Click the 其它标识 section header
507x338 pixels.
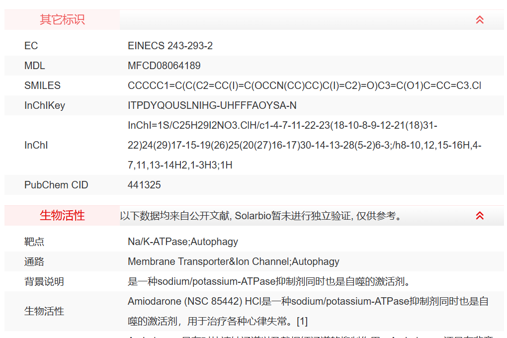62,20
